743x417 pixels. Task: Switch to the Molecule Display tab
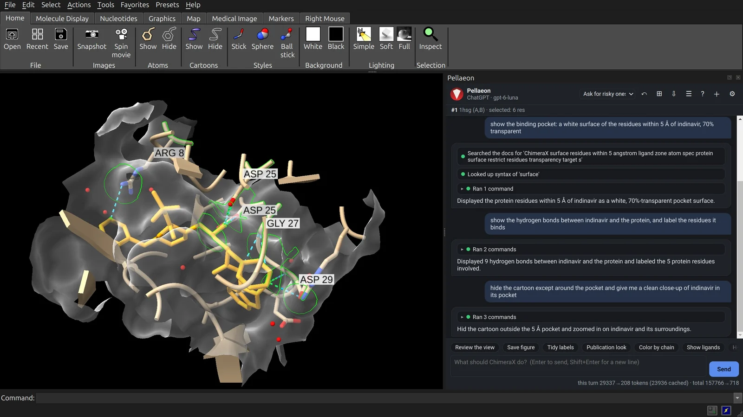coord(62,19)
